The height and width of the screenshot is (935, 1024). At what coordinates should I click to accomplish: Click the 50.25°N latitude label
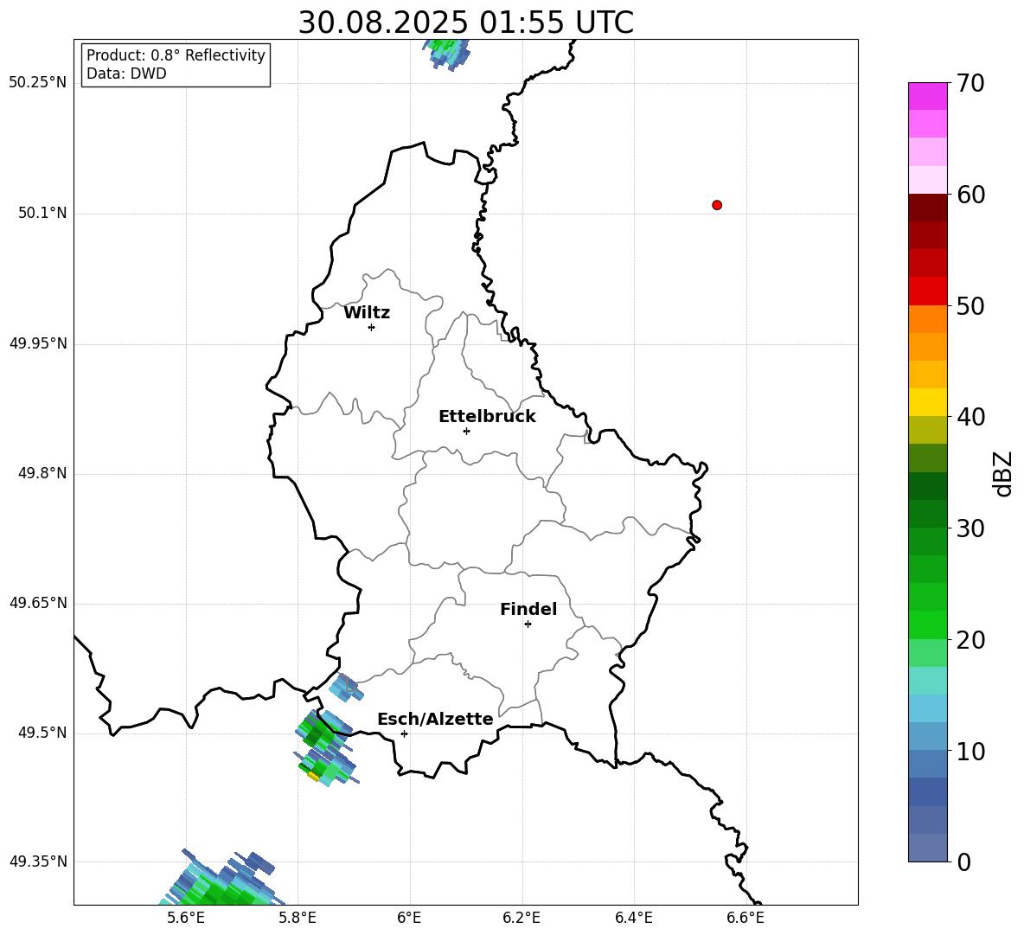click(x=38, y=83)
